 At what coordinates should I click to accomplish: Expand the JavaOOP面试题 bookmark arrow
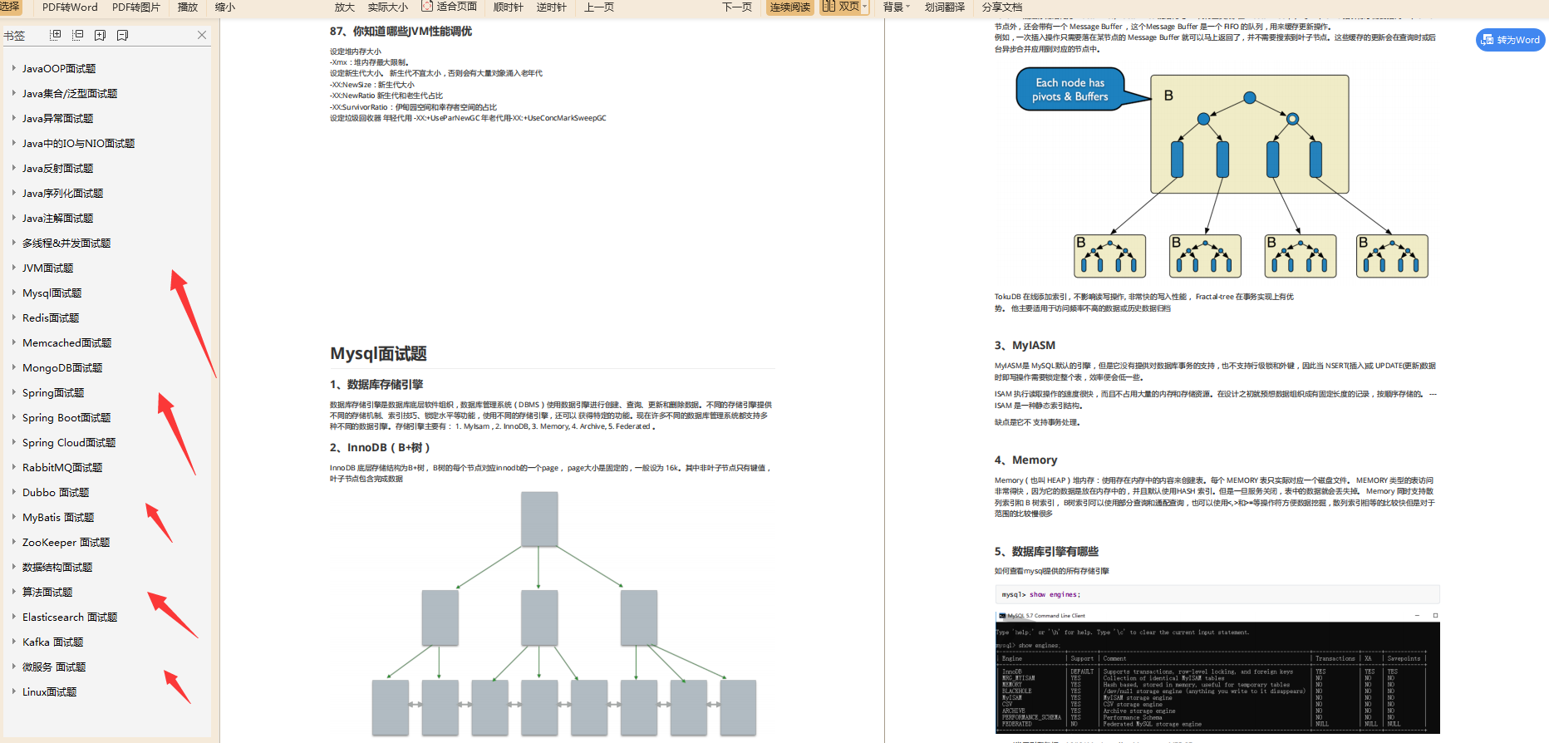(x=14, y=68)
